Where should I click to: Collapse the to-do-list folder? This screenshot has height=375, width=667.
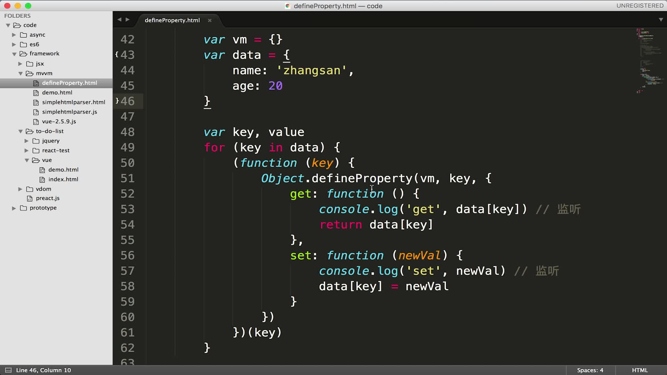tap(20, 131)
